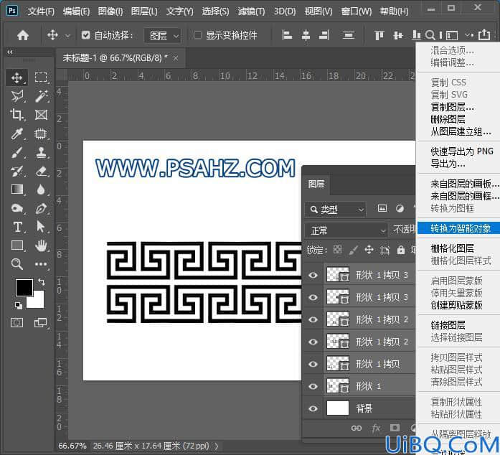Viewport: 500px width, 455px height.
Task: Align left edges in options bar
Action: pos(287,35)
